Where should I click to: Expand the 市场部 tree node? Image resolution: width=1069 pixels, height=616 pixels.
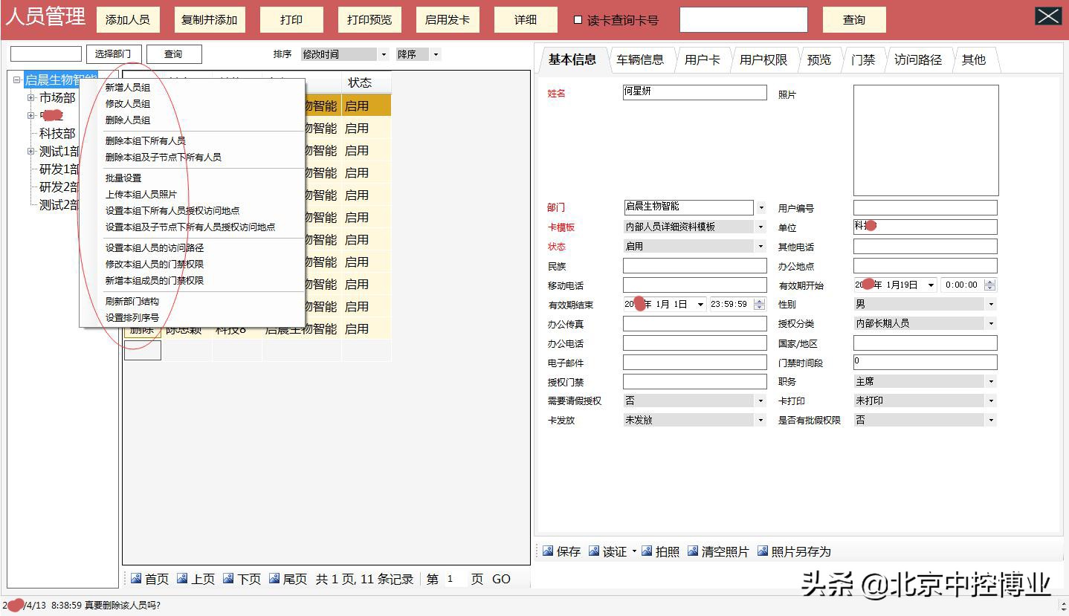[30, 97]
